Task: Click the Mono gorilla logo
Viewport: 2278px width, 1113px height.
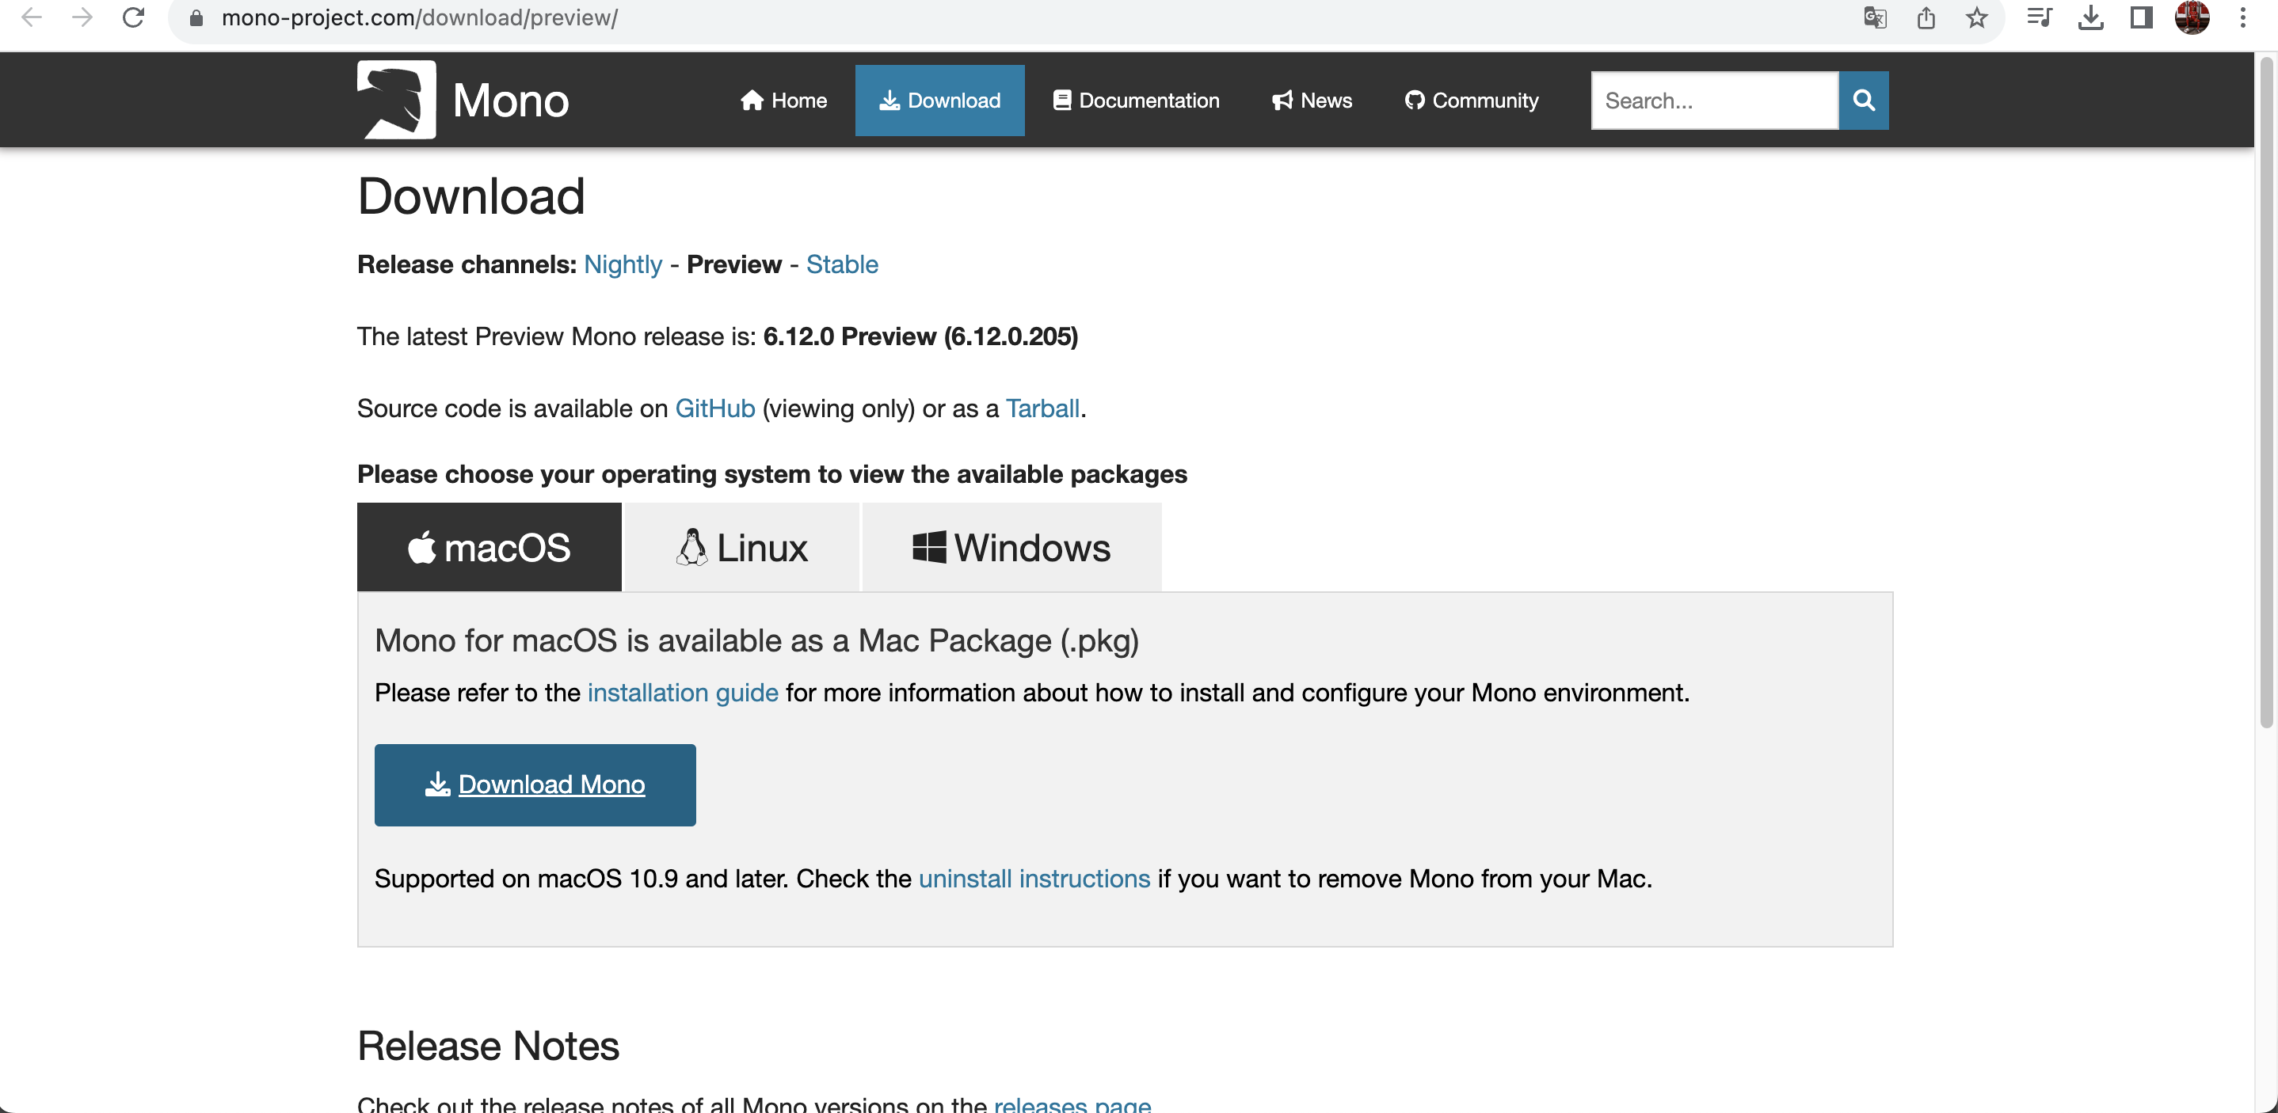Action: 396,100
